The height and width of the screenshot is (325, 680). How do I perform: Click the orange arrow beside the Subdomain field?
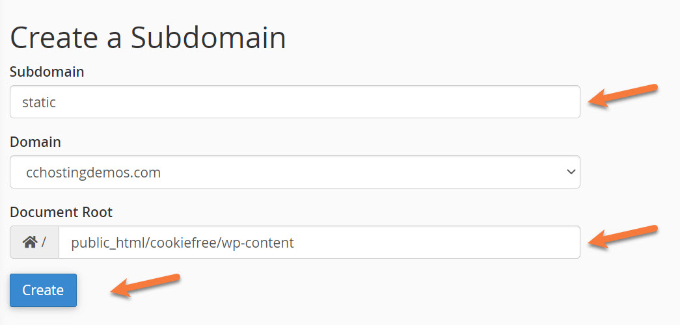point(623,96)
